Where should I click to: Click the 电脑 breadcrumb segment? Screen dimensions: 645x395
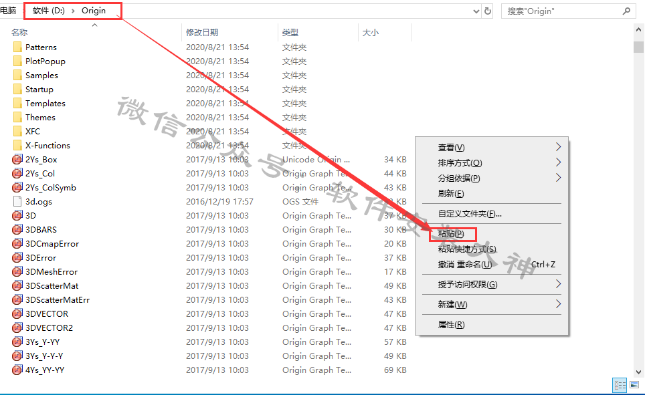click(x=8, y=11)
